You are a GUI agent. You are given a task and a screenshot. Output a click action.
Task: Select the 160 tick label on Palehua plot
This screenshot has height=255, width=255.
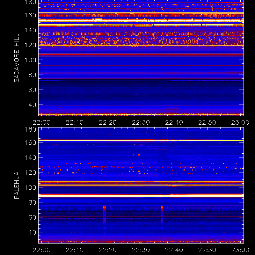(x=30, y=142)
